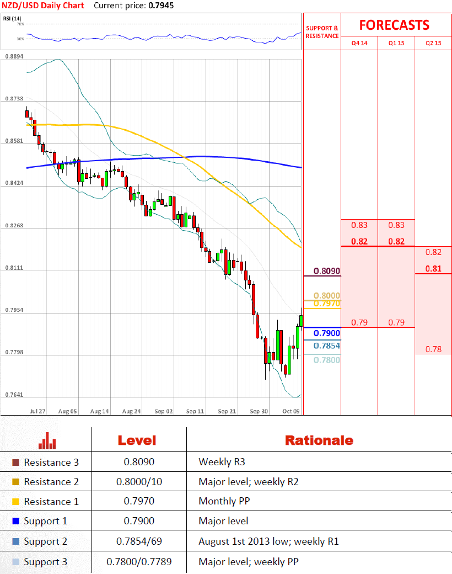Click the 0.8111 price axis label

coord(14,268)
